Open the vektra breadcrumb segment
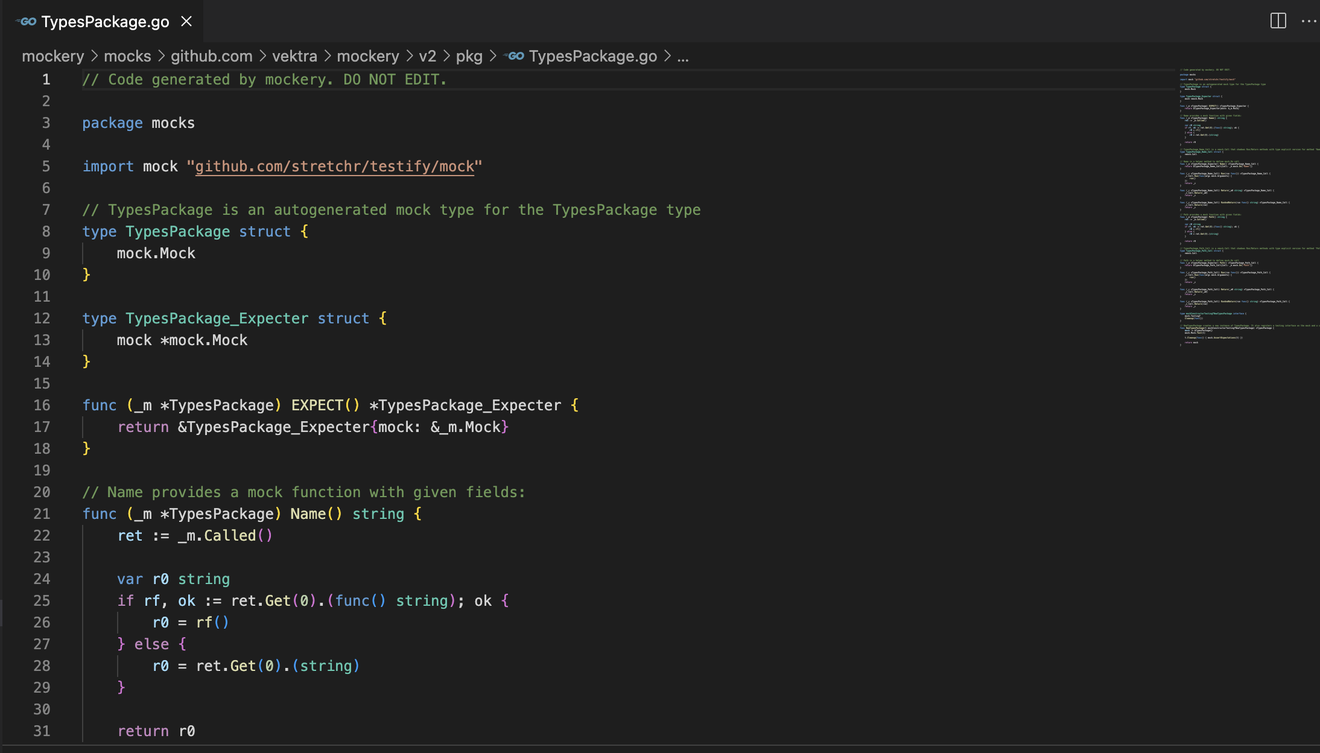1320x753 pixels. [x=294, y=56]
